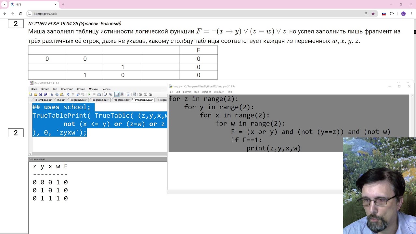Open Edit menu in IDLE window
The image size is (416, 234).
[178, 92]
